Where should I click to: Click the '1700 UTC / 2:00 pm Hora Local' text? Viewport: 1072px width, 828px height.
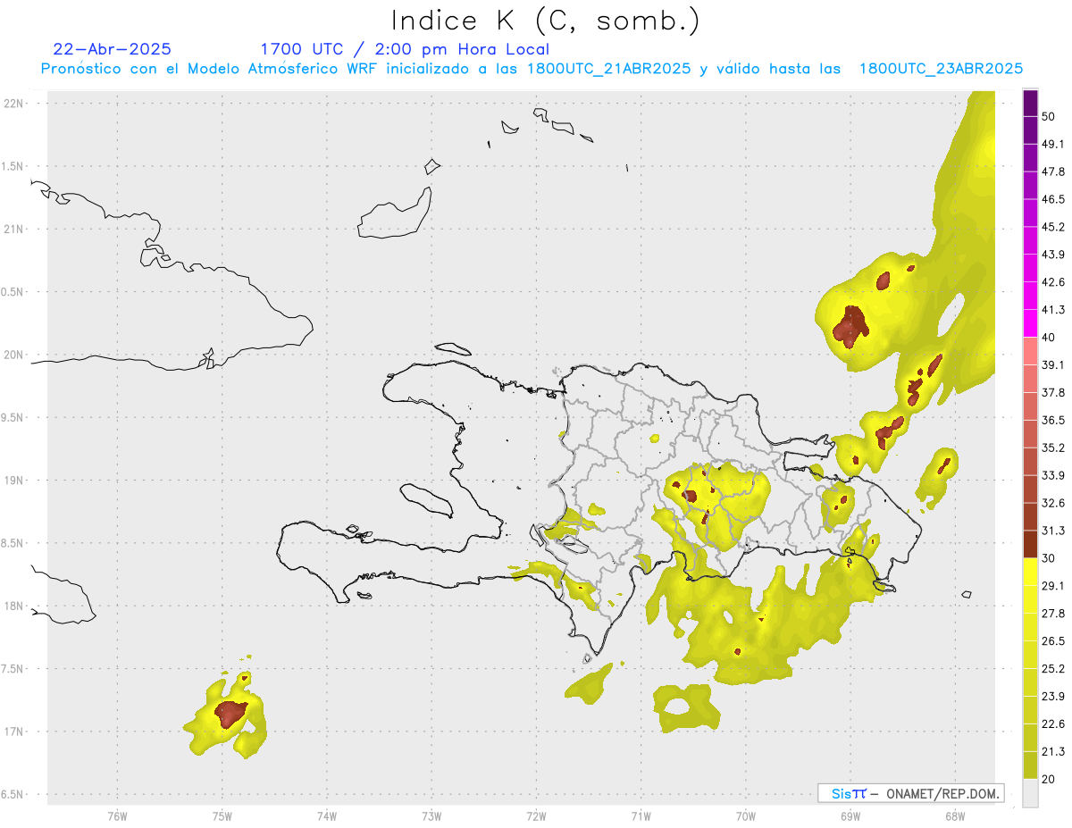[405, 49]
